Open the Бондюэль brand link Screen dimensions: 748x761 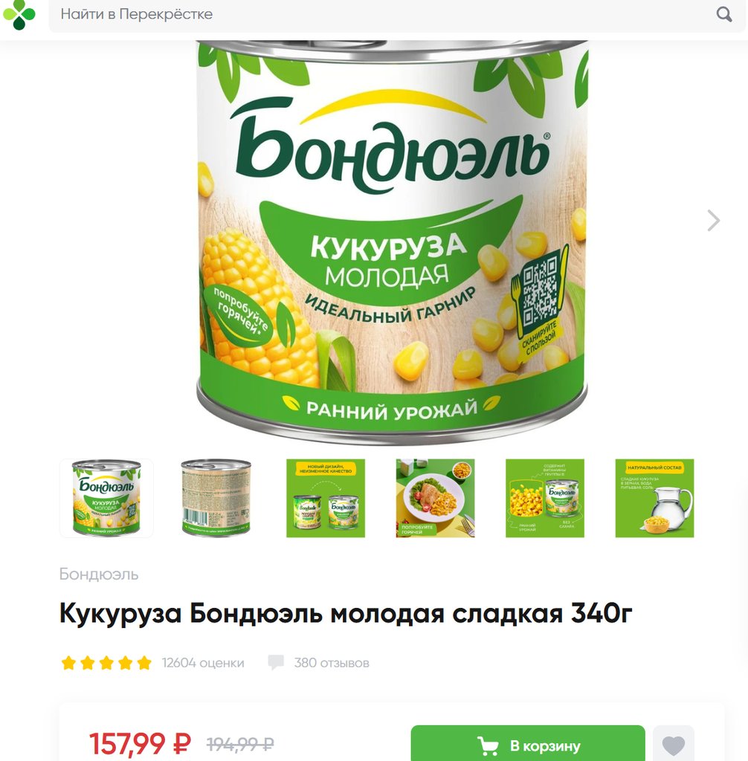tap(99, 574)
